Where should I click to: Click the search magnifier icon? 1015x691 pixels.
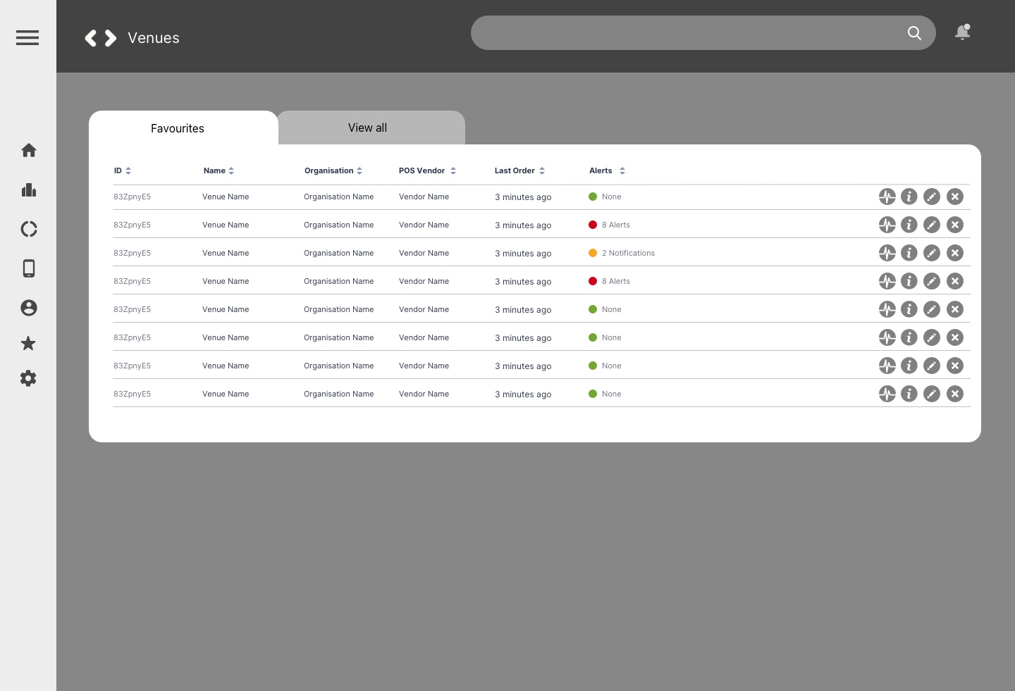914,33
